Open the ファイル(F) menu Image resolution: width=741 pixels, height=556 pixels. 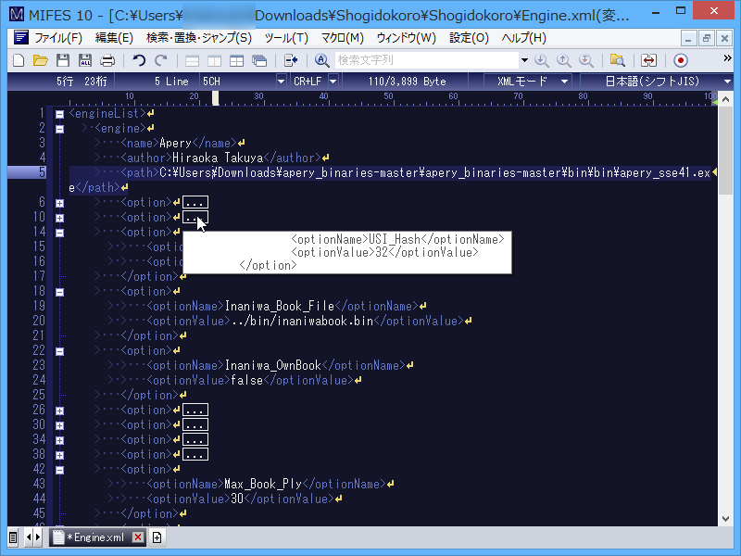58,37
